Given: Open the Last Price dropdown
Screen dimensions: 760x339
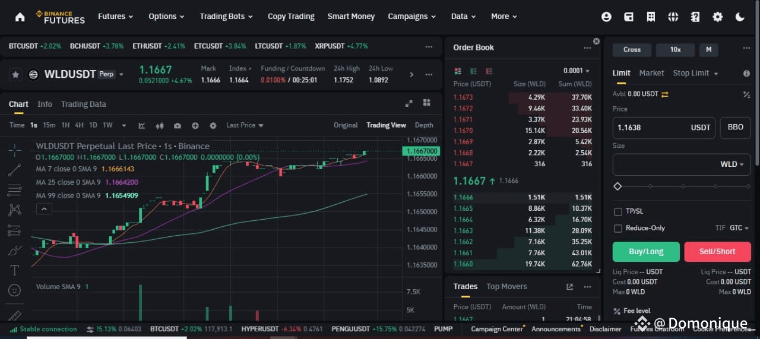Looking at the screenshot, I should point(245,125).
